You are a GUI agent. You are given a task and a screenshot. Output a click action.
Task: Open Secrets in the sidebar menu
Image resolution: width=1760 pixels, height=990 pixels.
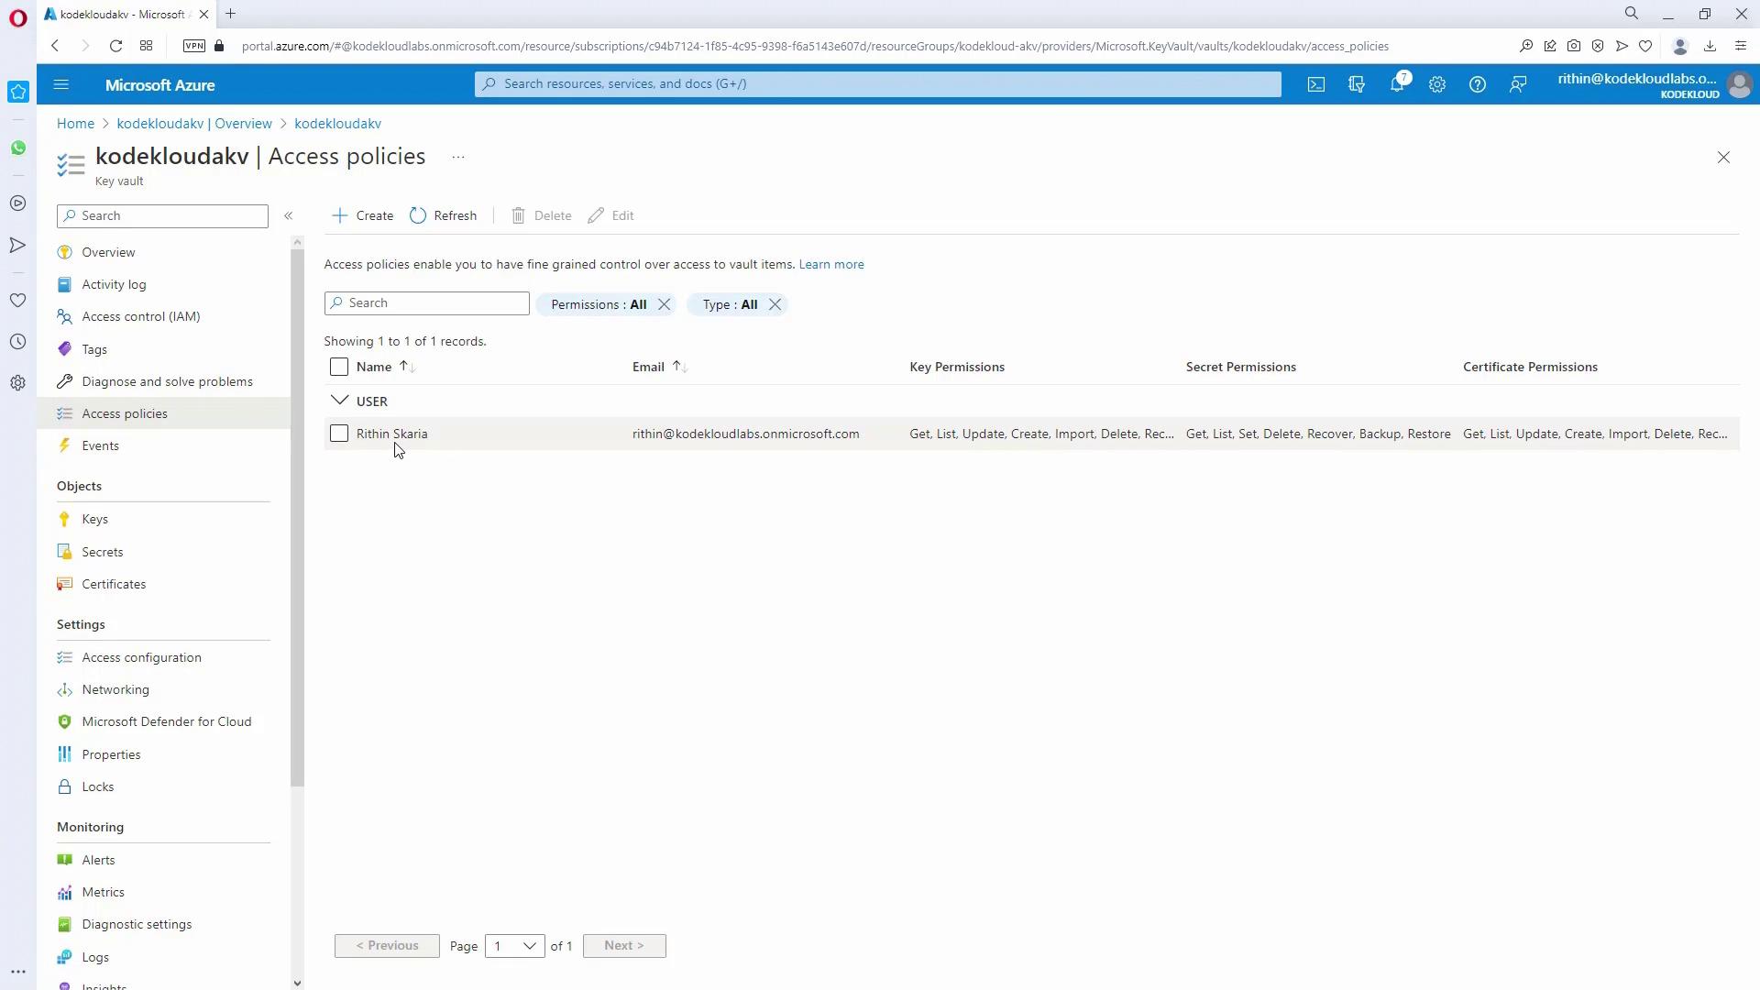click(102, 552)
